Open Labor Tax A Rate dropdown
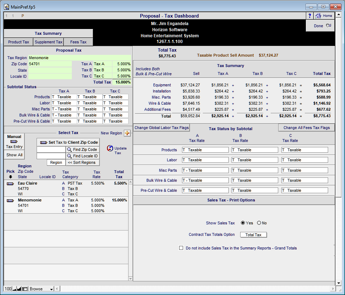Viewport: 345px width, 295px height. tap(205, 160)
